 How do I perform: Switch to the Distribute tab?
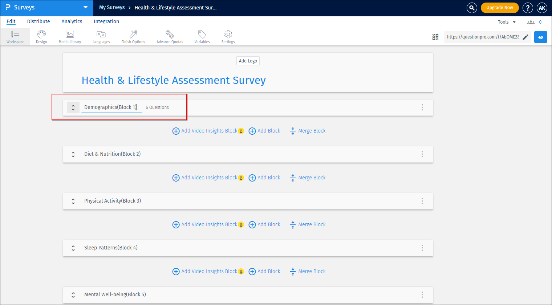[x=38, y=21]
